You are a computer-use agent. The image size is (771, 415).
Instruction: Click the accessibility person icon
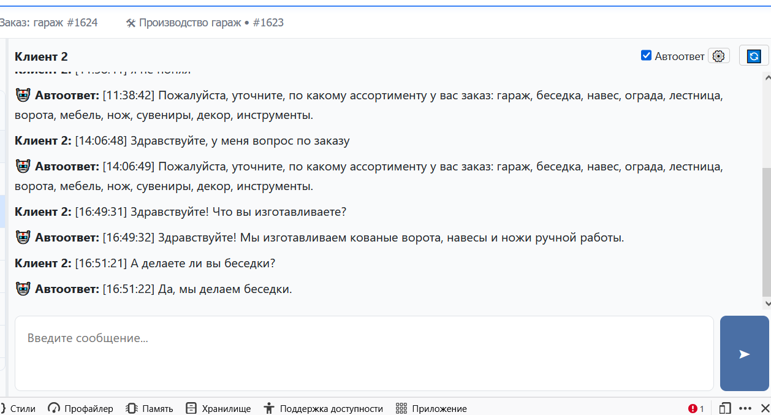point(268,408)
